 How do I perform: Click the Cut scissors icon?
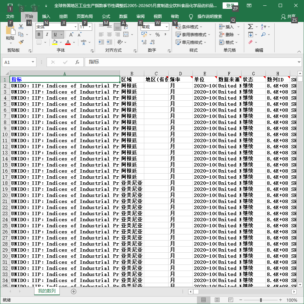21,27
